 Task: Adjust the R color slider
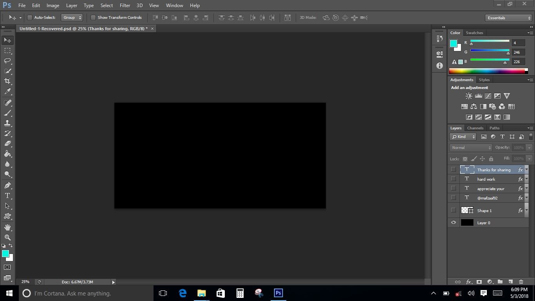point(490,42)
